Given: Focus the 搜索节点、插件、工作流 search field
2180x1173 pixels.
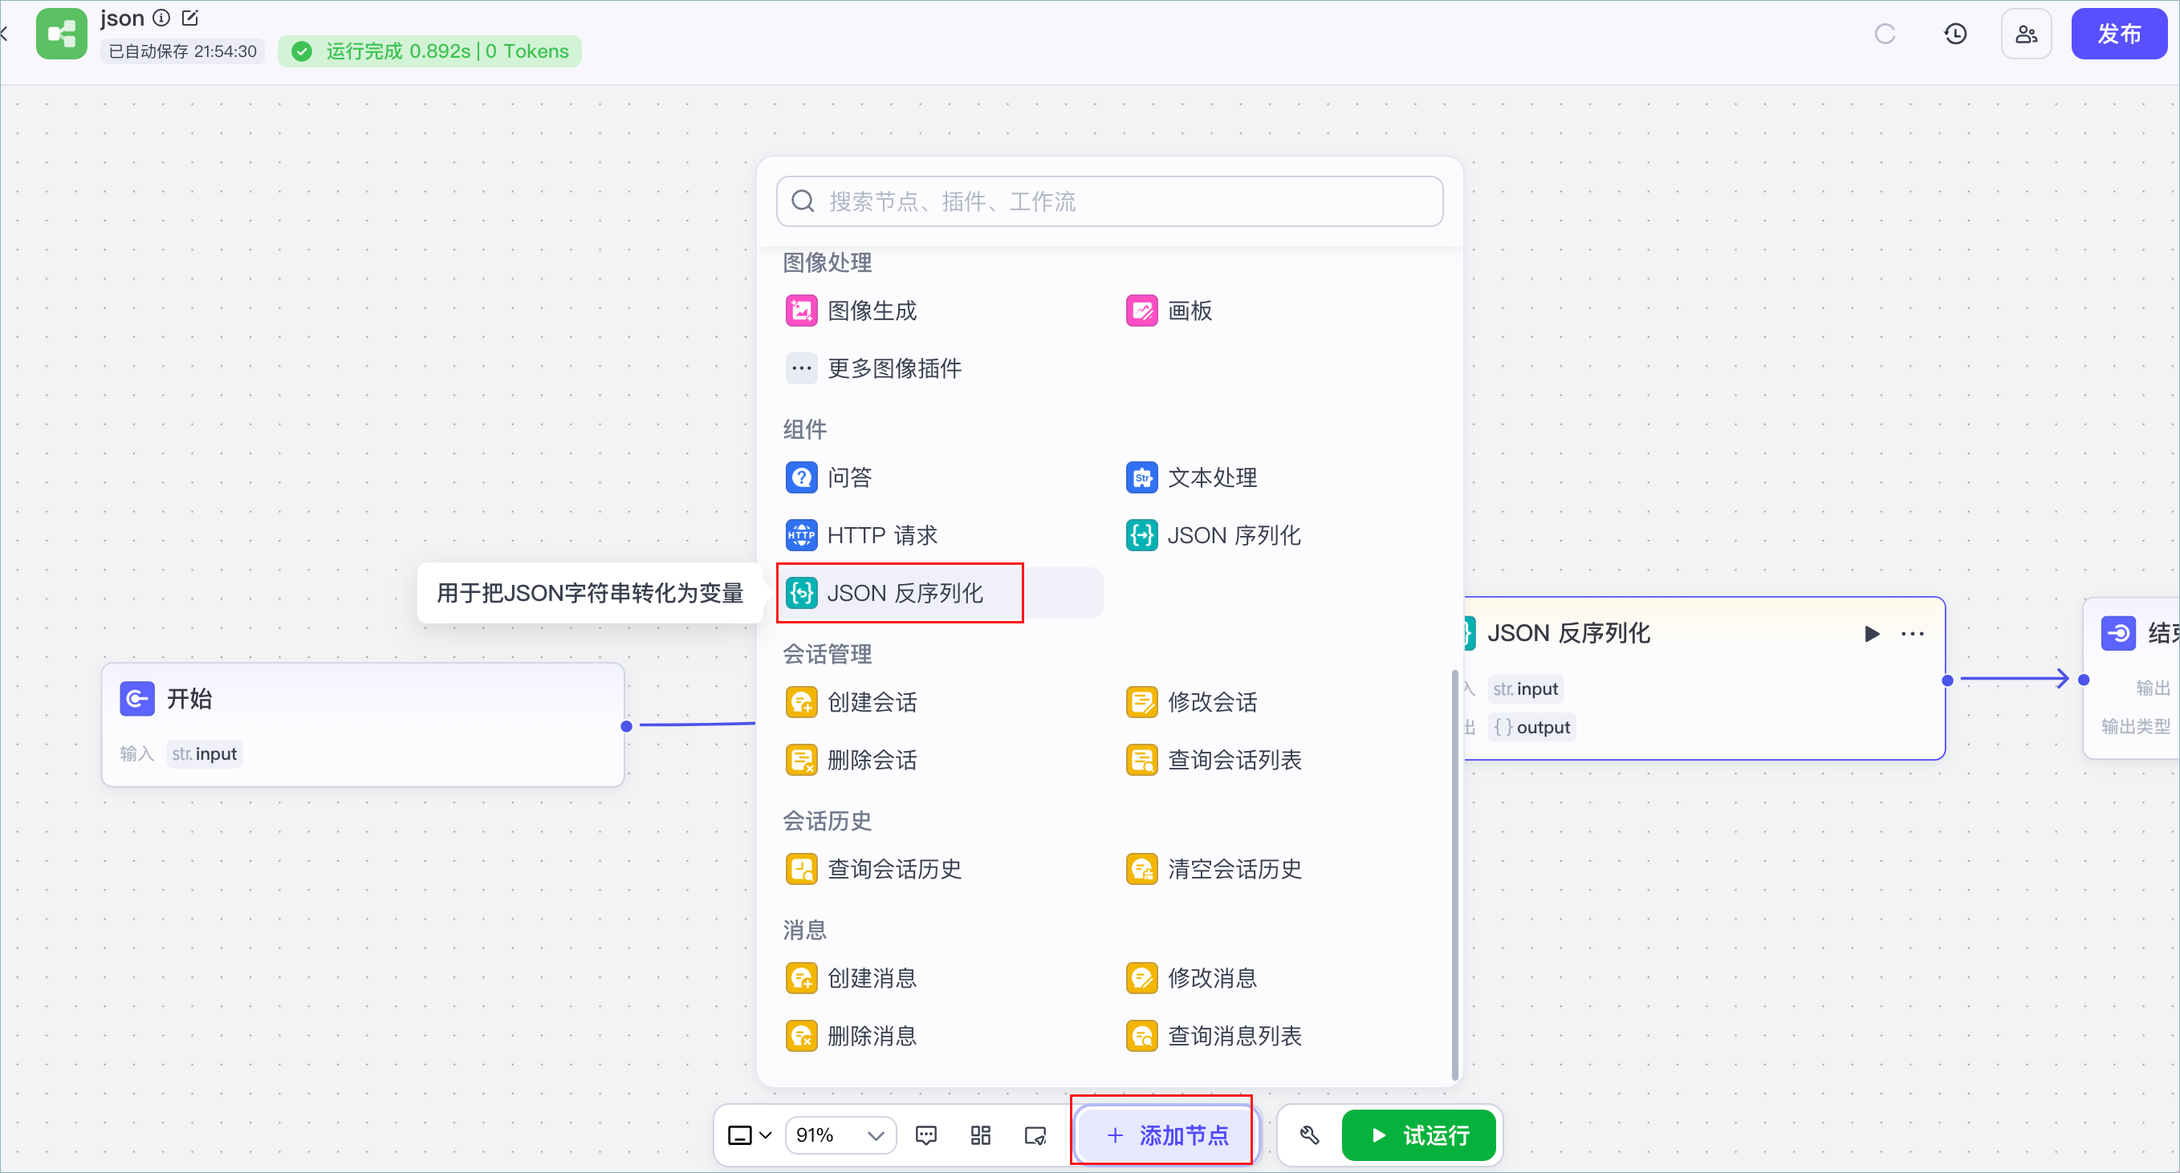Looking at the screenshot, I should (x=1109, y=201).
